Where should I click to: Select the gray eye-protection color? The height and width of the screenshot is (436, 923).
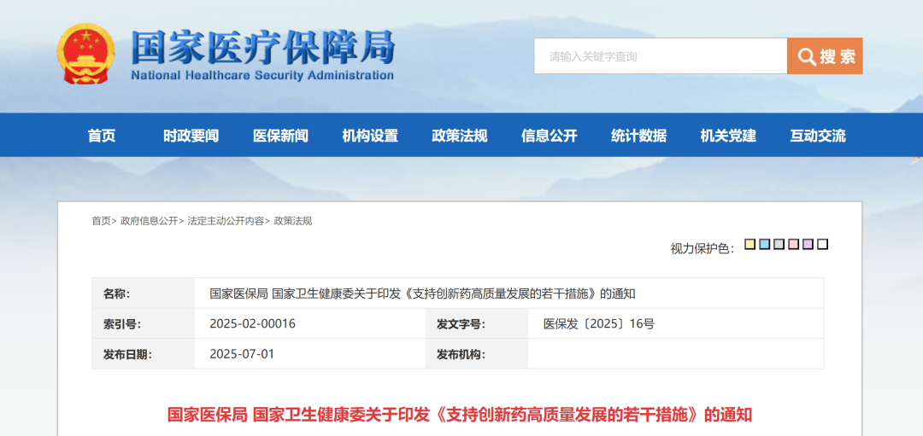779,245
